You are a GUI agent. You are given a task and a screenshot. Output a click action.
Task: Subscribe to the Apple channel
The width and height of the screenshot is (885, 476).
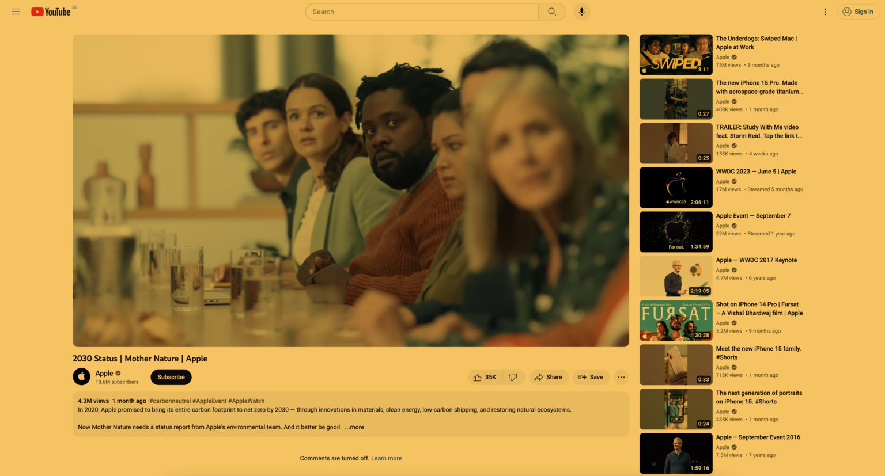tap(171, 377)
